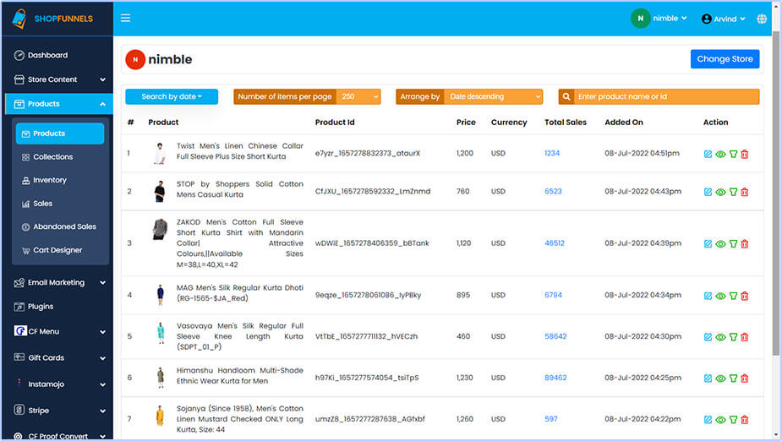Open funnel icon for Twist Men's Linen Kurta
This screenshot has height=441, width=782.
[x=733, y=154]
